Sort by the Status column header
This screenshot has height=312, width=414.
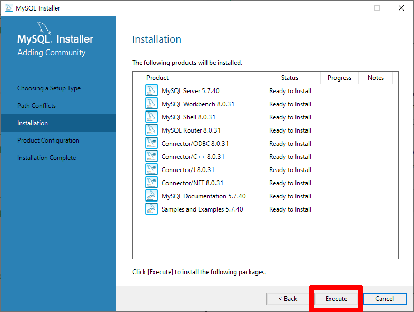[290, 78]
